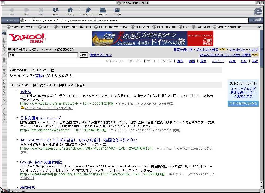Open the 検索 sidebar tab

click(x=4, y=71)
